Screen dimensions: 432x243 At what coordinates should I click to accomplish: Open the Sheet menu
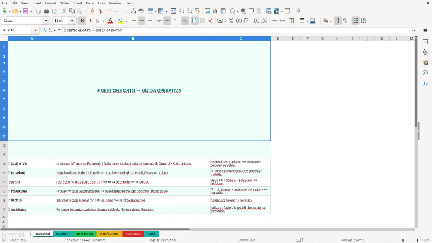pyautogui.click(x=78, y=3)
